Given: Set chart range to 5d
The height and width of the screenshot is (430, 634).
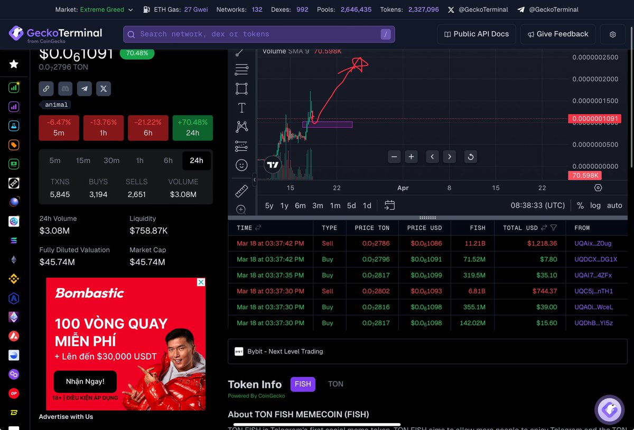Looking at the screenshot, I should tap(351, 205).
